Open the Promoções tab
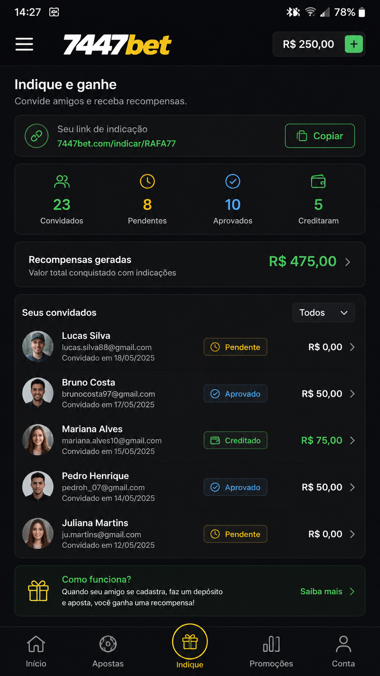This screenshot has width=380, height=676. (x=271, y=651)
